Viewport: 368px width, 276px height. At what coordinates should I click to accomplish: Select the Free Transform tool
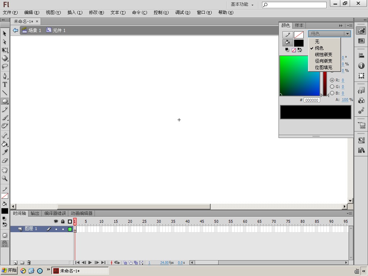[x=5, y=50]
